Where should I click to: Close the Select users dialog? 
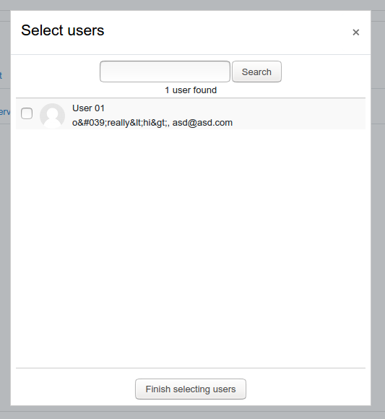[x=355, y=33]
